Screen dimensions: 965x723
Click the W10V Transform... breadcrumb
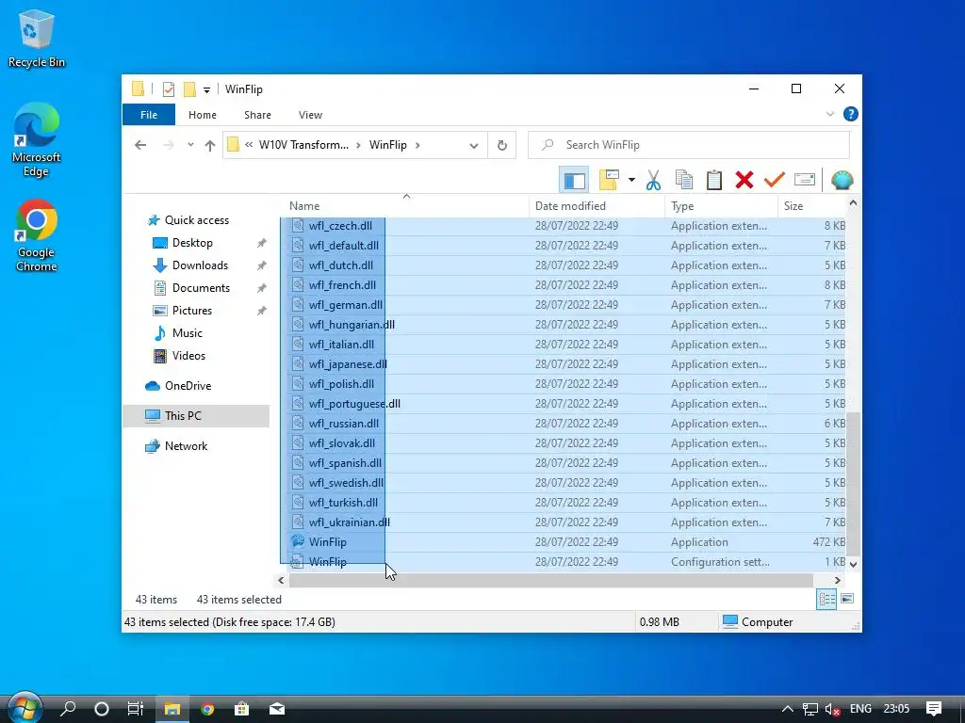pyautogui.click(x=303, y=145)
